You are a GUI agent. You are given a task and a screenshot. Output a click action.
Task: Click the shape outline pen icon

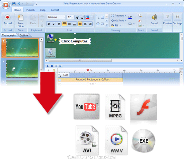pos(130,17)
